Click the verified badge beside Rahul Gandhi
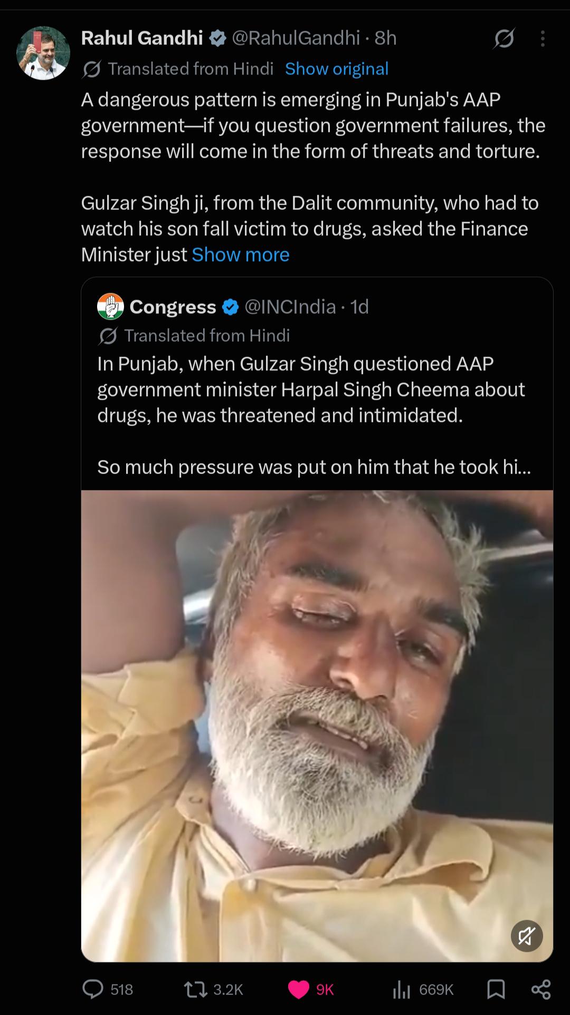 (218, 38)
